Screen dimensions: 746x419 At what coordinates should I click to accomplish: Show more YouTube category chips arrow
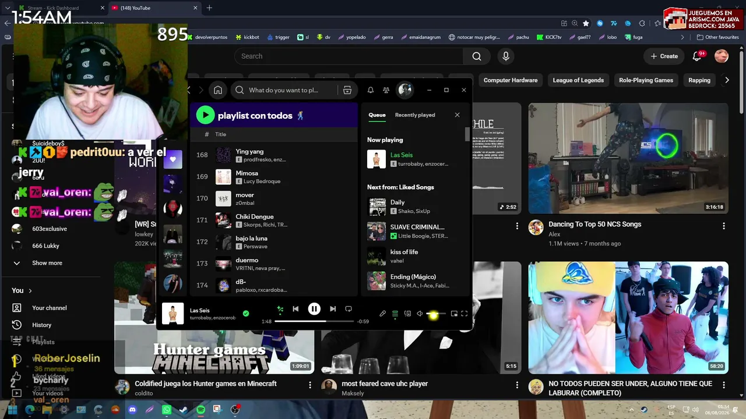coord(727,80)
